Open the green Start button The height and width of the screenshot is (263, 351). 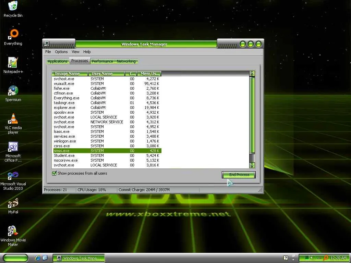16,258
